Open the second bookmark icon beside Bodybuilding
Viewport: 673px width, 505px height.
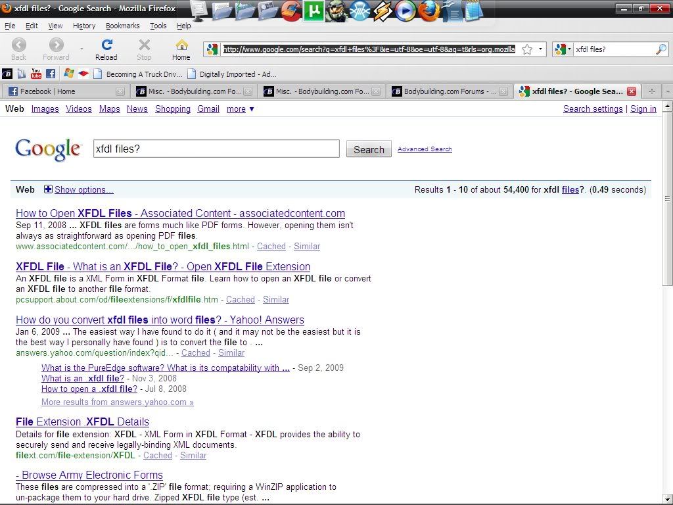[22, 74]
